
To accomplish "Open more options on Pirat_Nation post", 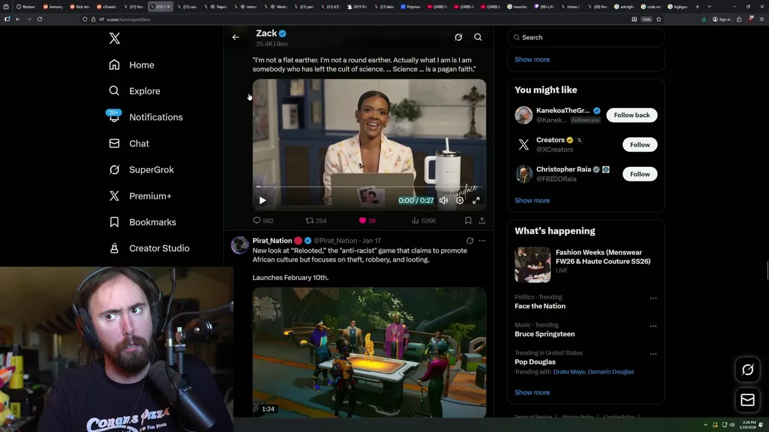I will (x=482, y=241).
